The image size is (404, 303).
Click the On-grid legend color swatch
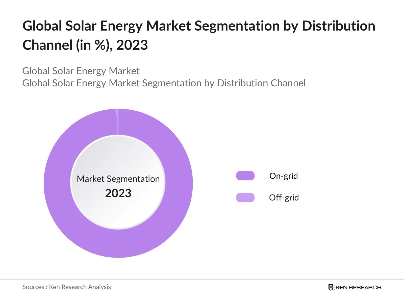click(x=245, y=176)
